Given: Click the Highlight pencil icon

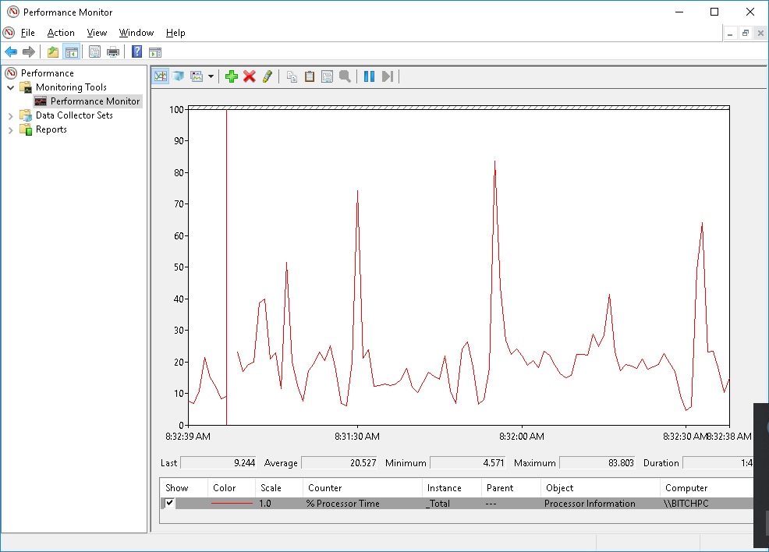Looking at the screenshot, I should pos(268,76).
